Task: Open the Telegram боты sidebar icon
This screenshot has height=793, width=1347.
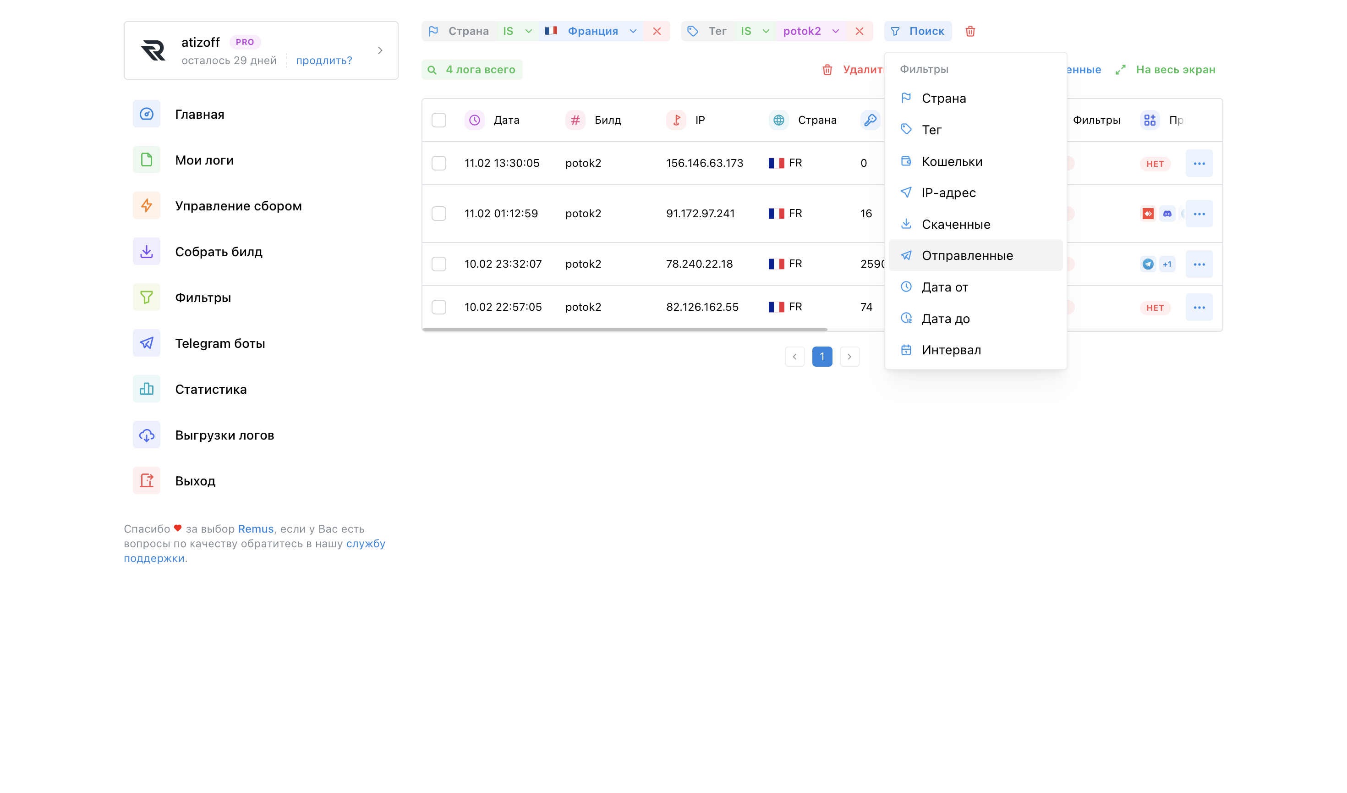Action: [147, 343]
